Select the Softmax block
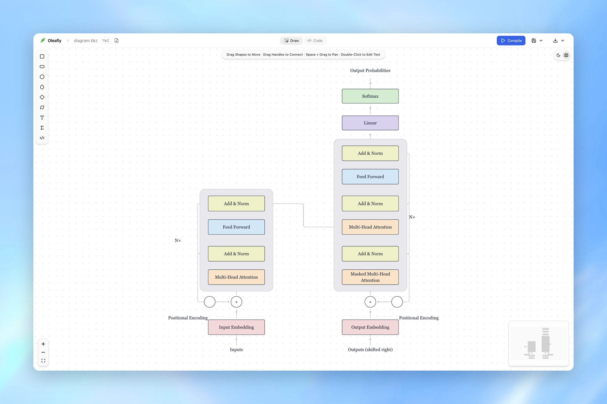This screenshot has height=404, width=607. tap(370, 96)
